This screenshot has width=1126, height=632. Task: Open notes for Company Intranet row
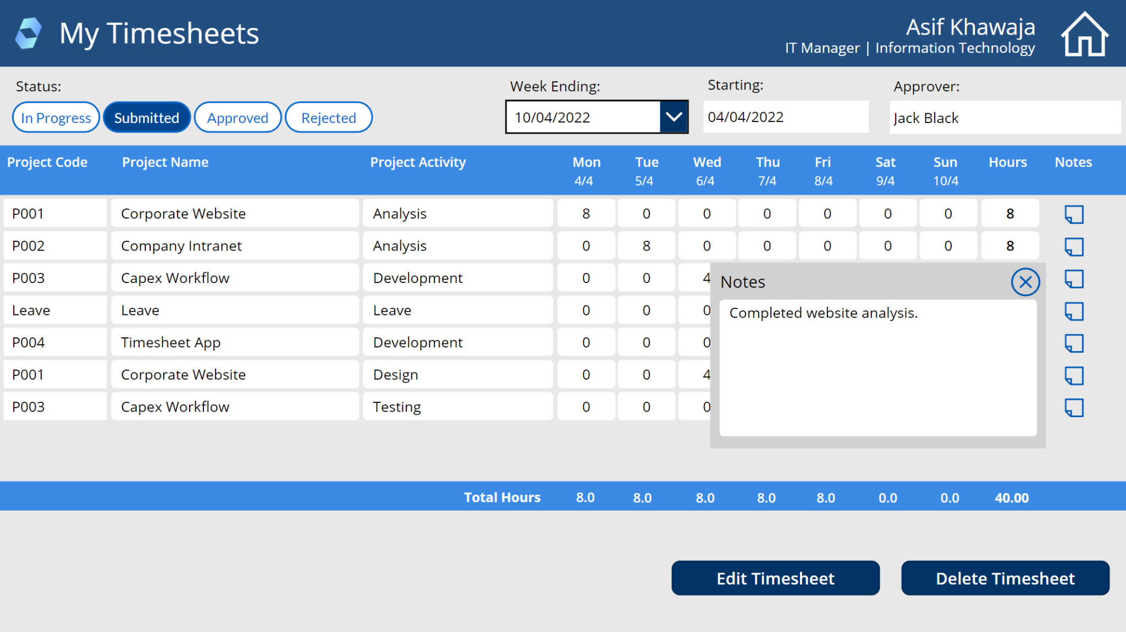pyautogui.click(x=1073, y=246)
